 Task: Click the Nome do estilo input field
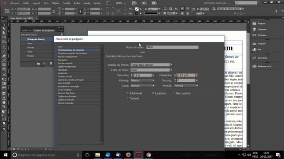(172, 47)
